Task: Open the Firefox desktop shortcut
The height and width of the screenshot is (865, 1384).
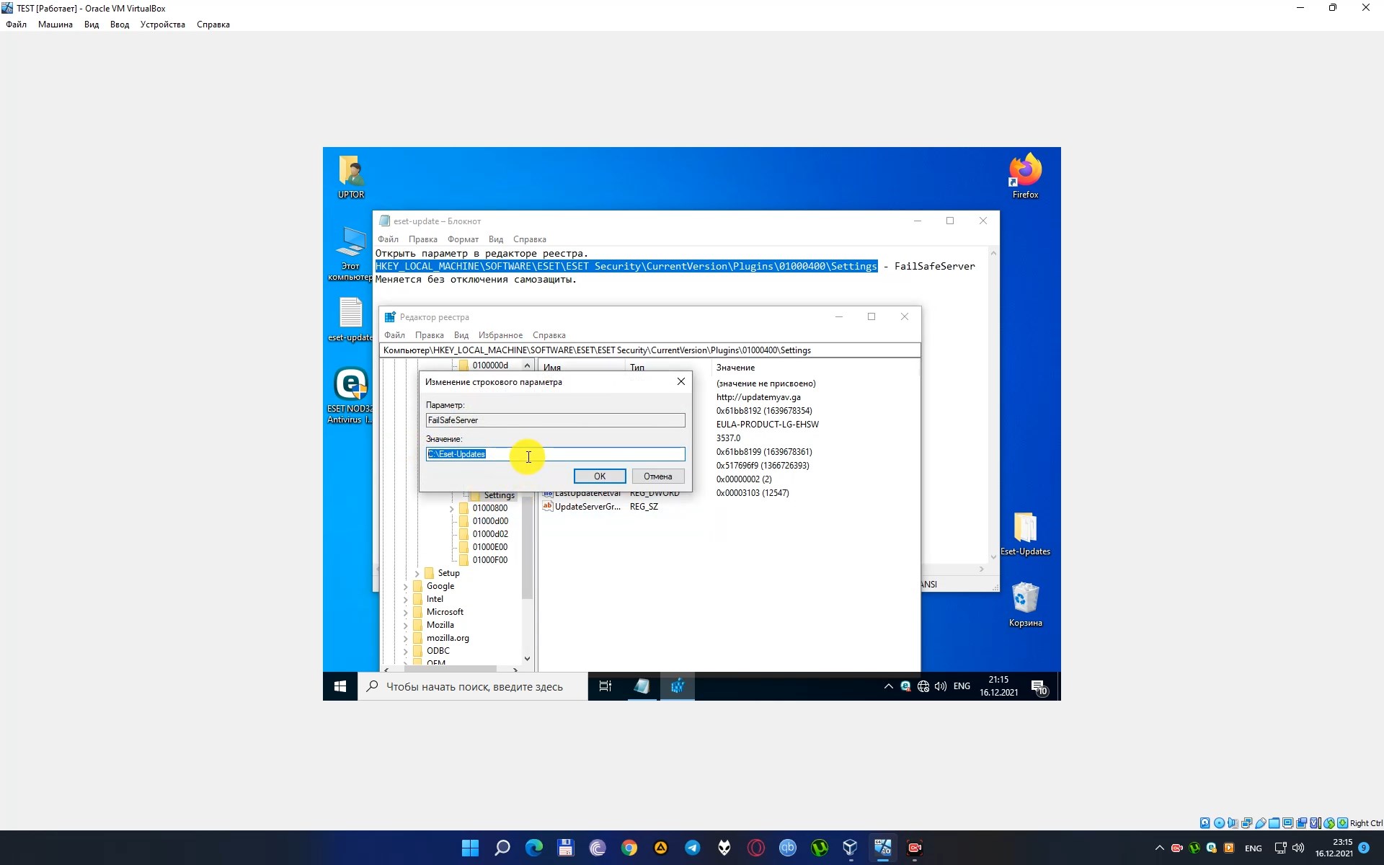Action: (x=1025, y=176)
